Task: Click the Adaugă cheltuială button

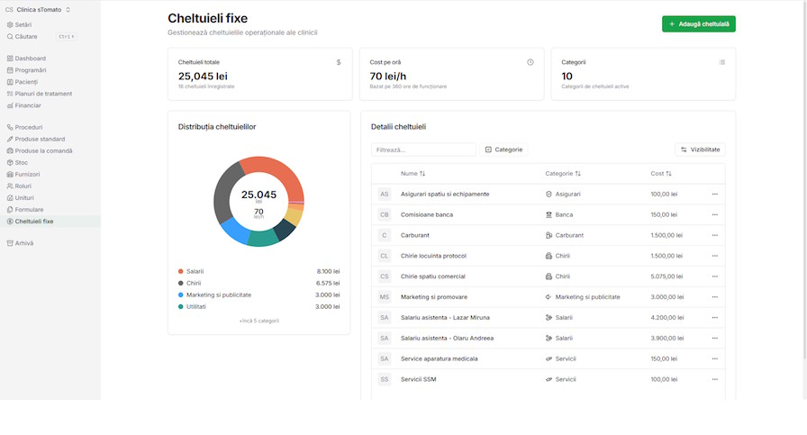Action: pos(698,24)
